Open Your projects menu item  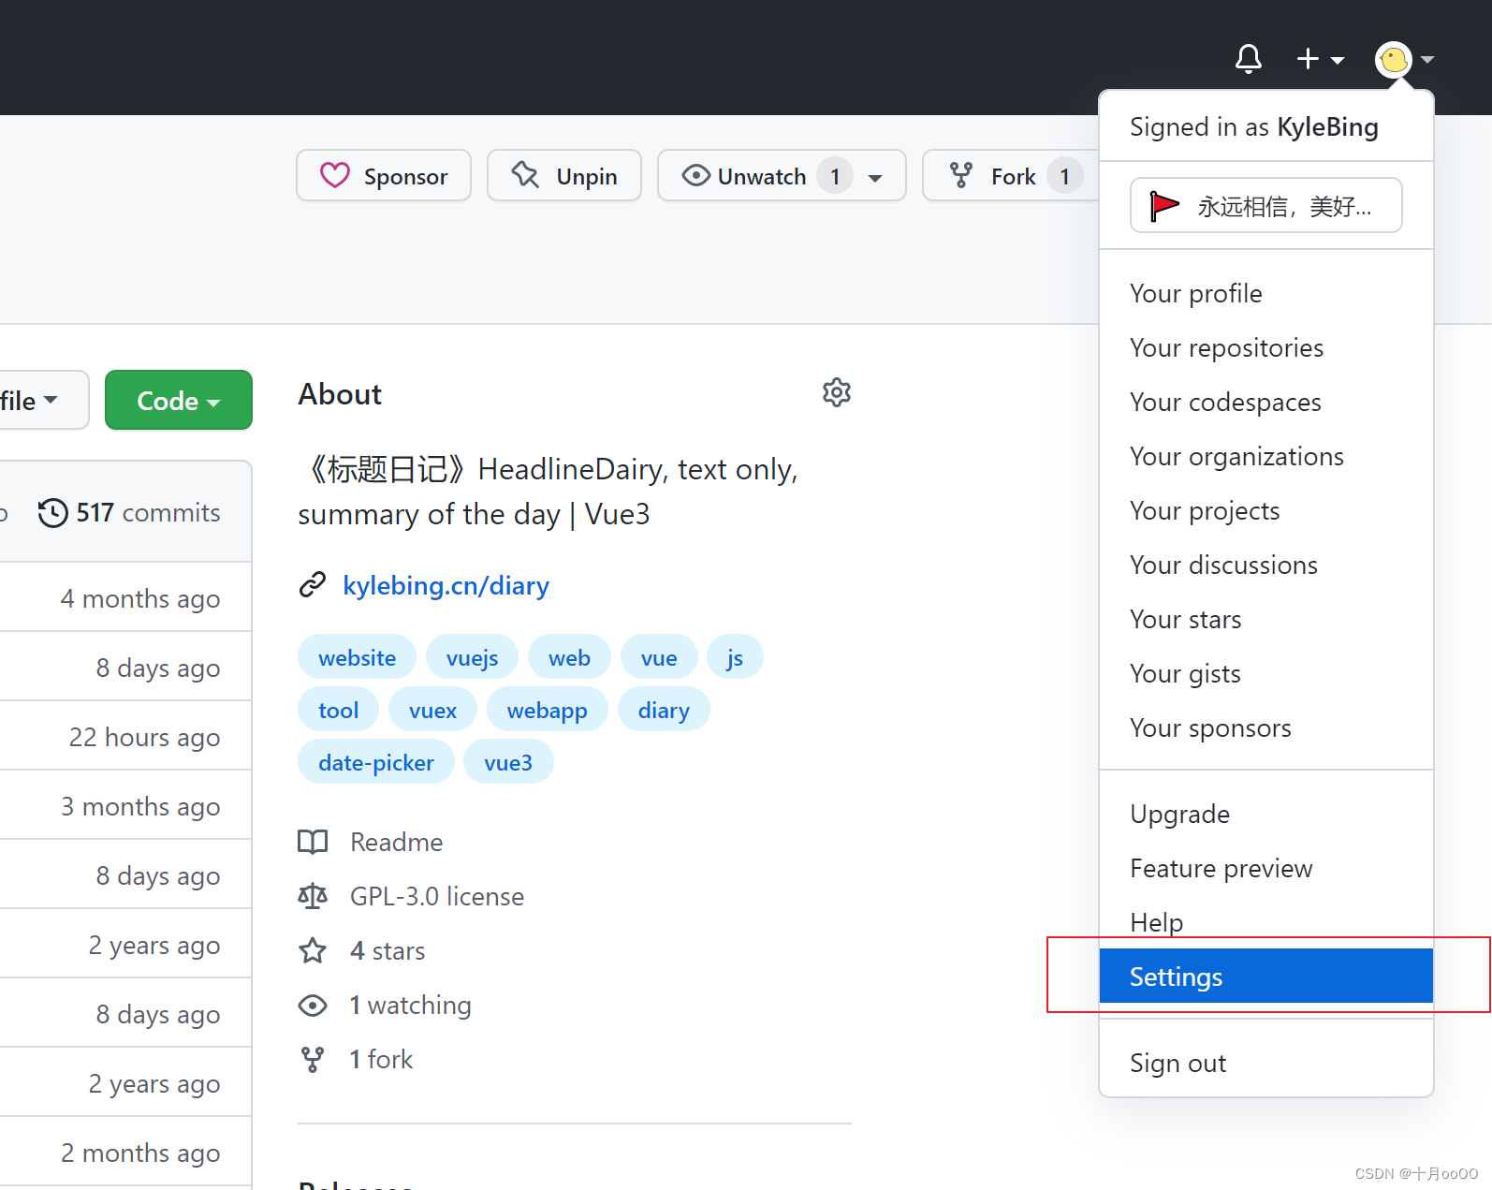point(1266,510)
